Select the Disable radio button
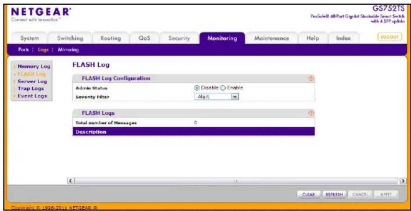 click(197, 88)
